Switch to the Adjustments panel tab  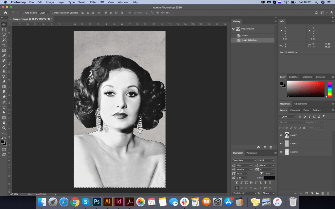pyautogui.click(x=300, y=104)
